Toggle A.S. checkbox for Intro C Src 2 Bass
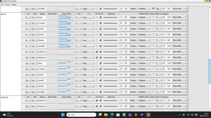 coord(97,17)
